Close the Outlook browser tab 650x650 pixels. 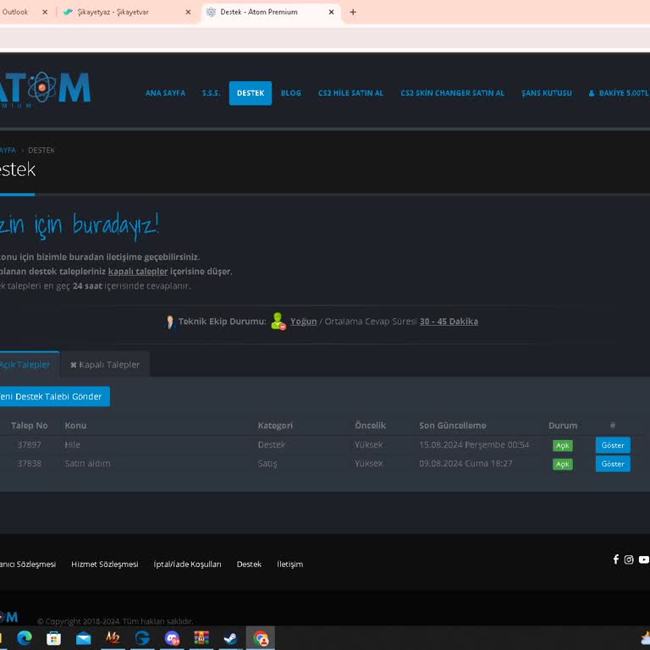45,12
